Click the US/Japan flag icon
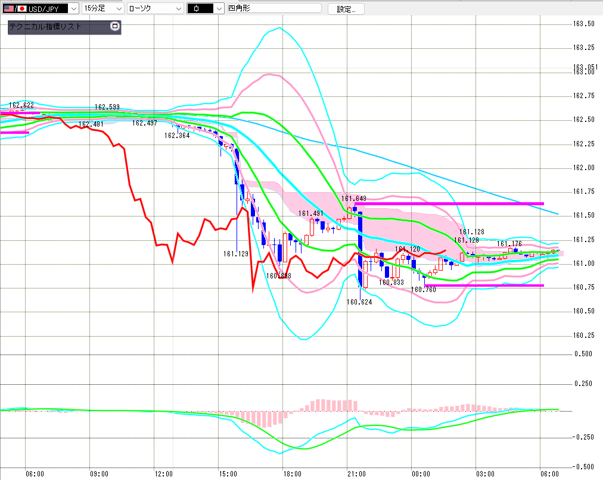This screenshot has height=480, width=603. click(x=15, y=8)
